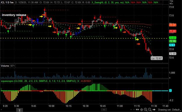Open the Drawing set: Default dropdown
This screenshot has width=182, height=112.
pyautogui.click(x=169, y=110)
